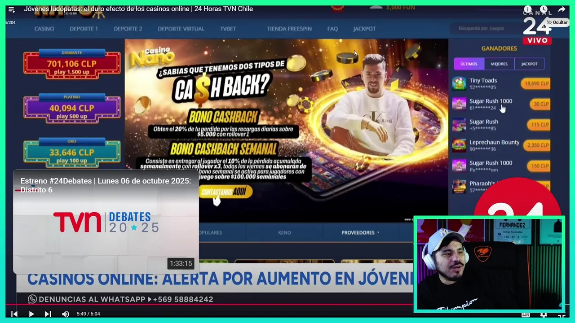575x323 pixels.
Task: Open the FAQ menu item
Action: [332, 29]
